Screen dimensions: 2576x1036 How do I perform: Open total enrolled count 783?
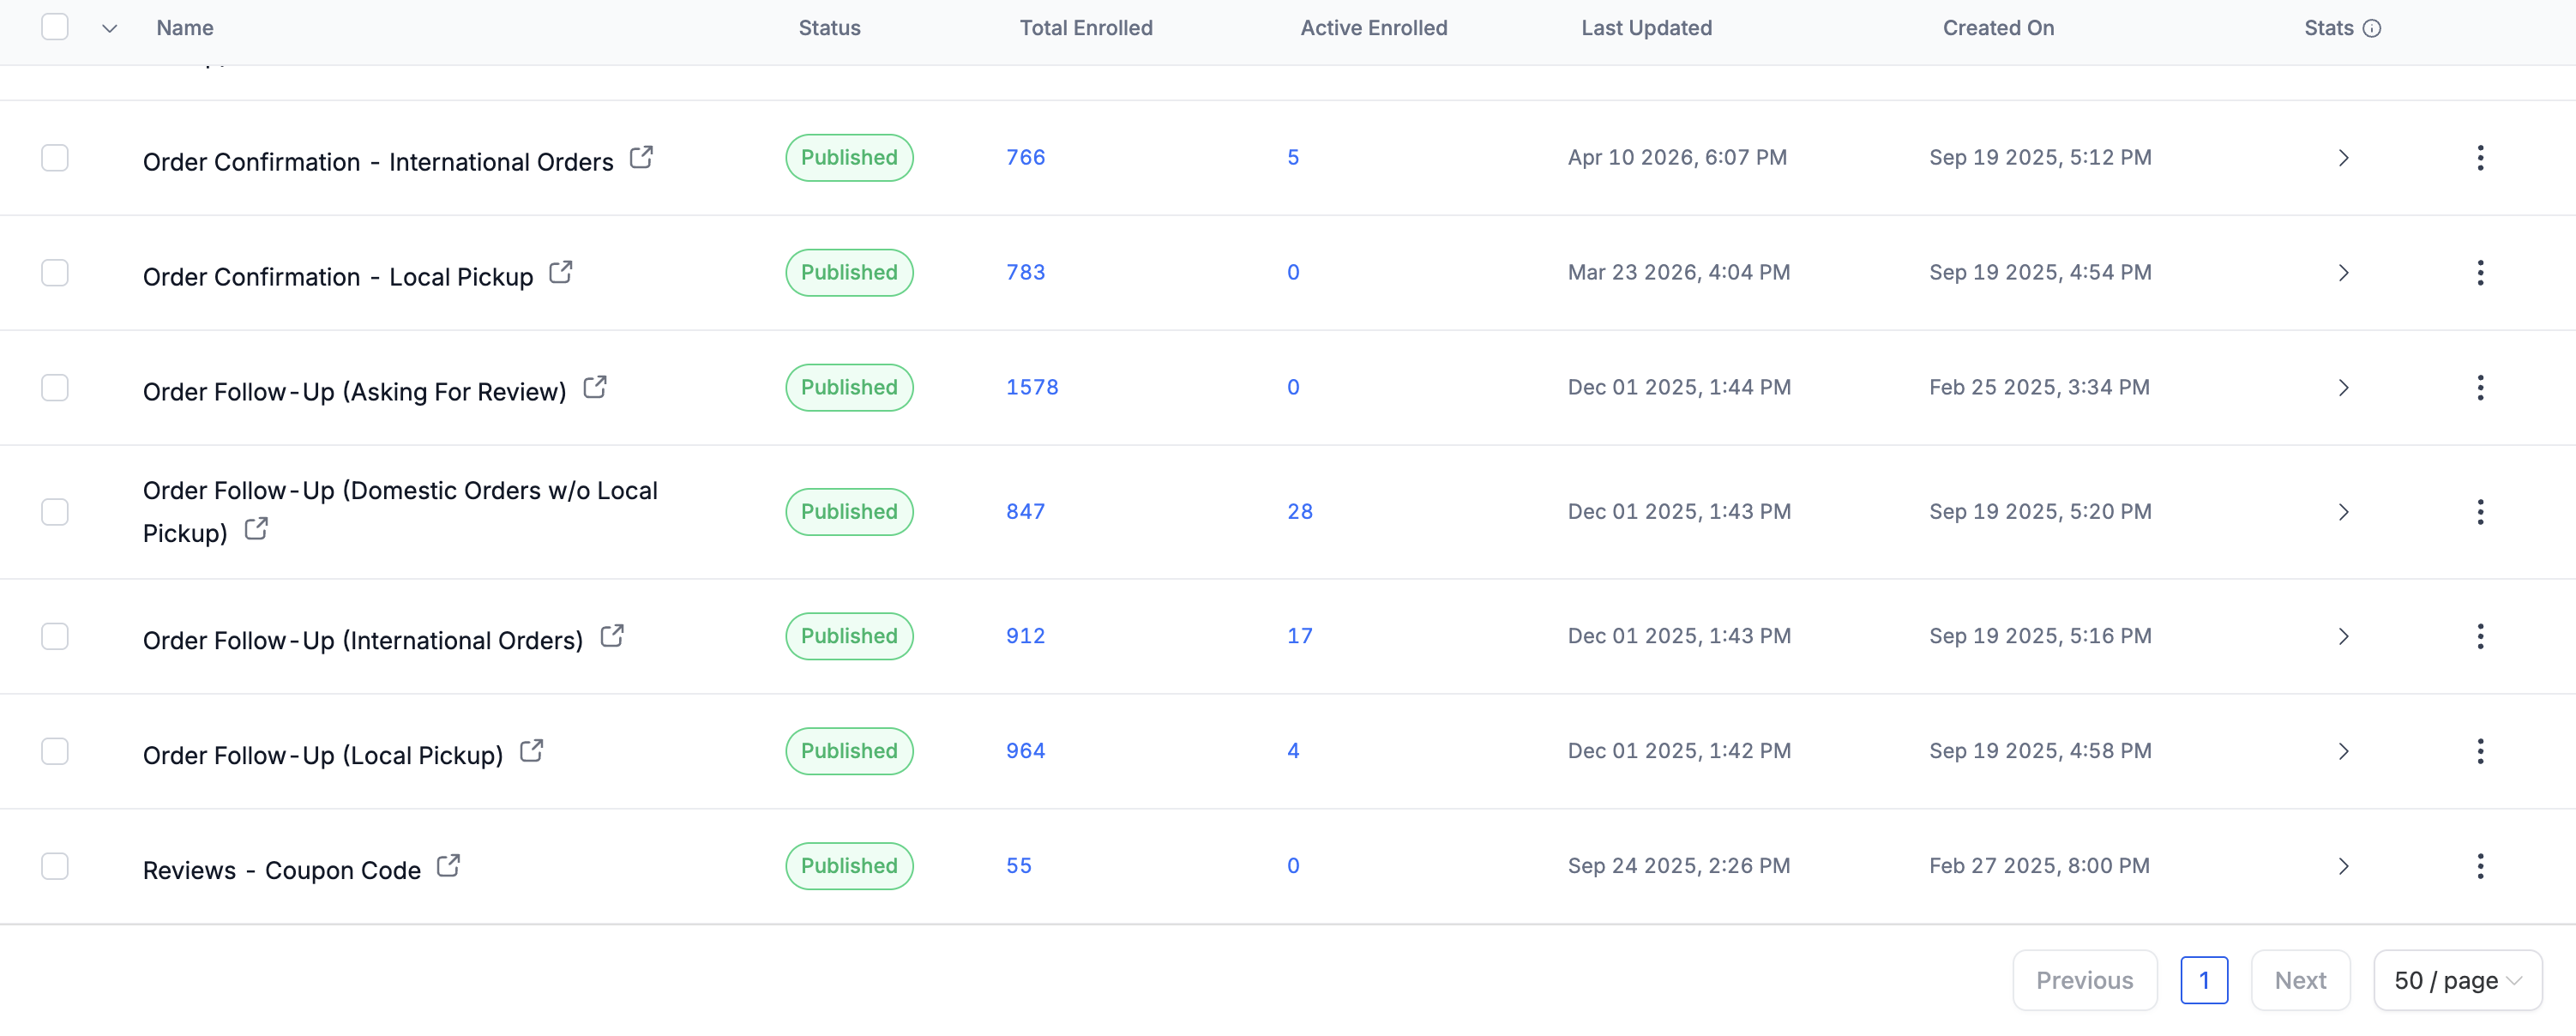1025,273
